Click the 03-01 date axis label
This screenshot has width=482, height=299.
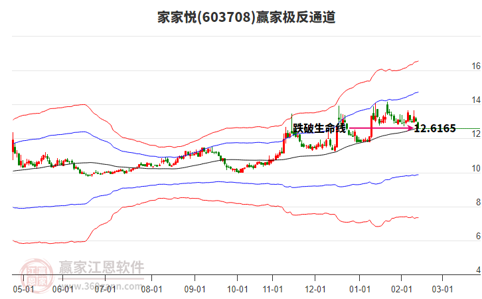[442, 289]
